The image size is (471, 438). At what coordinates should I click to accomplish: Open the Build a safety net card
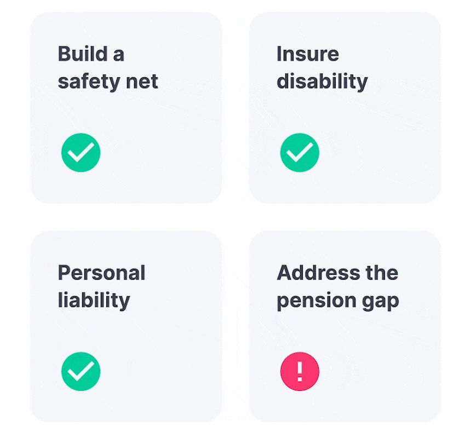click(126, 108)
